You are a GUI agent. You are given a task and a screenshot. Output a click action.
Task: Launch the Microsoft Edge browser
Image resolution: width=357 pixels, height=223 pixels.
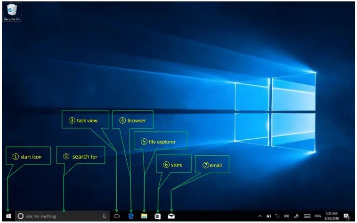pos(131,216)
